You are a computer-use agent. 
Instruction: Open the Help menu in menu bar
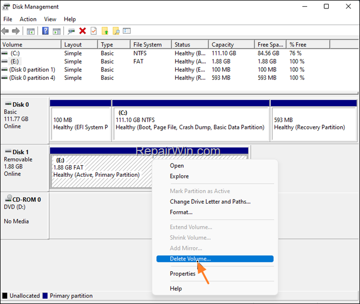(70, 19)
